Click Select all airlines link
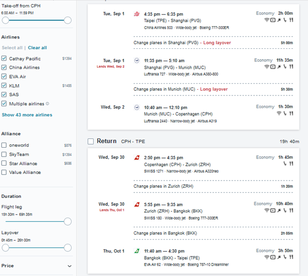The image size is (308, 276). click(12, 48)
